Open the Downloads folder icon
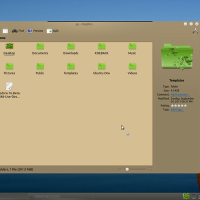The height and width of the screenshot is (200, 200). pos(71,46)
